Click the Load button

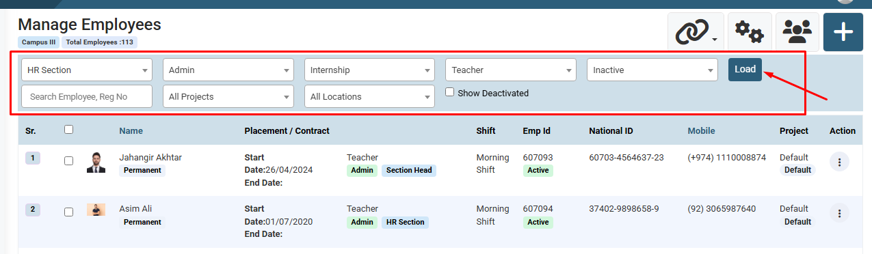[745, 69]
